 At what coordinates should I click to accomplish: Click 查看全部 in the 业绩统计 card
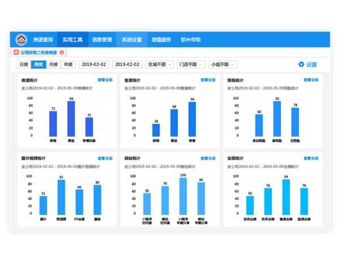tap(312, 159)
